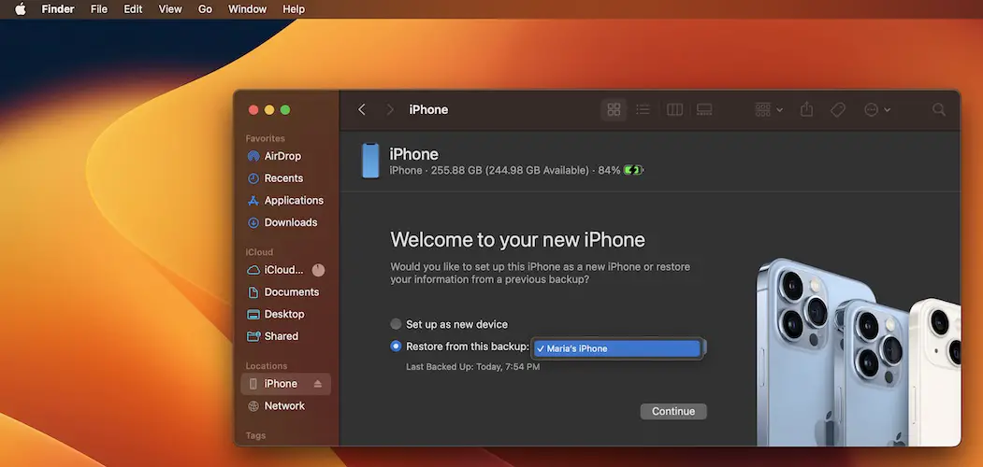Switch to list view in toolbar
Image resolution: width=983 pixels, height=467 pixels.
coord(643,109)
